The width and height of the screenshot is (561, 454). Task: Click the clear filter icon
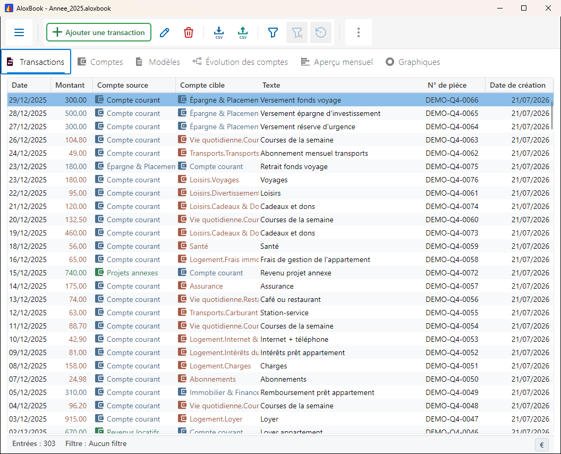coord(297,32)
